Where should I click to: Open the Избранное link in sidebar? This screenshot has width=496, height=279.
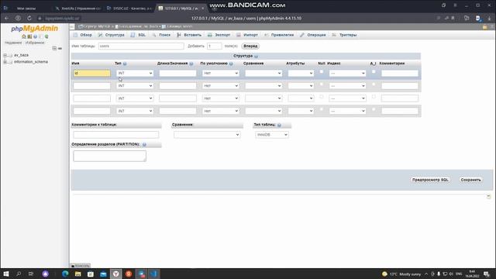tap(35, 43)
